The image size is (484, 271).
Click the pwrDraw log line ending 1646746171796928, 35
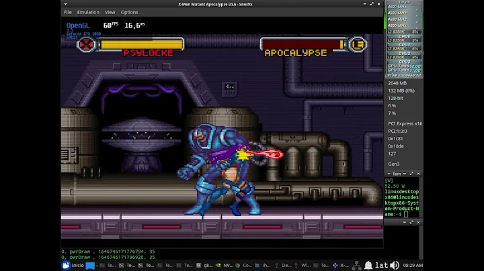(108, 257)
